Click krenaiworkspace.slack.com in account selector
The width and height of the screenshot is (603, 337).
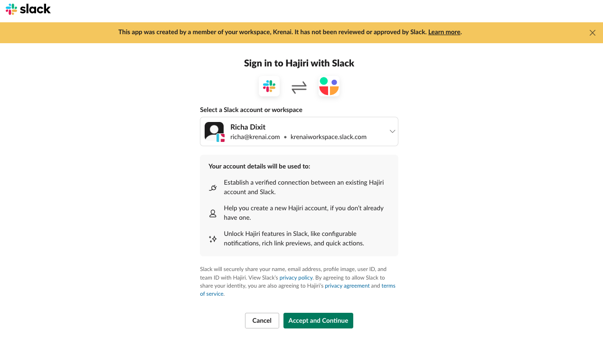tap(329, 137)
